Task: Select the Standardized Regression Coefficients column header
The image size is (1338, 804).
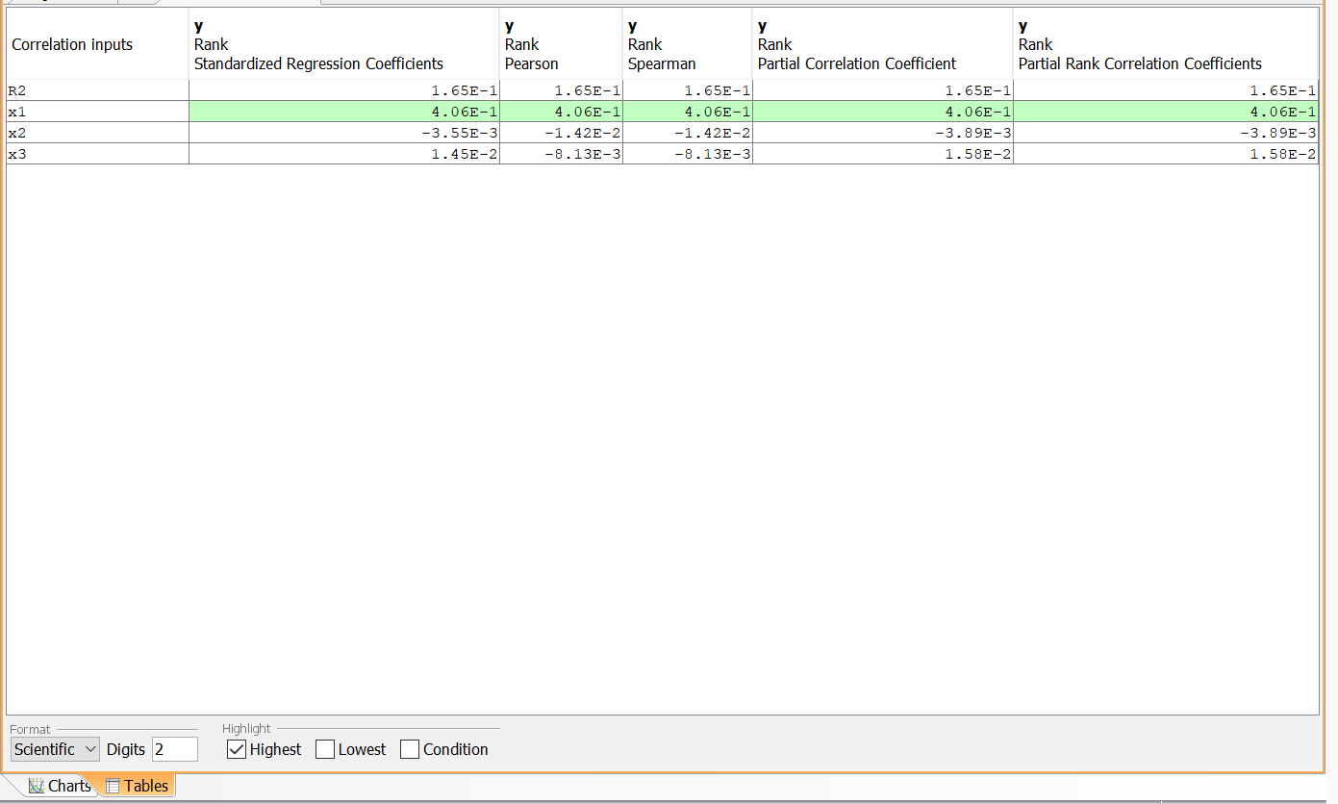Action: pos(344,44)
